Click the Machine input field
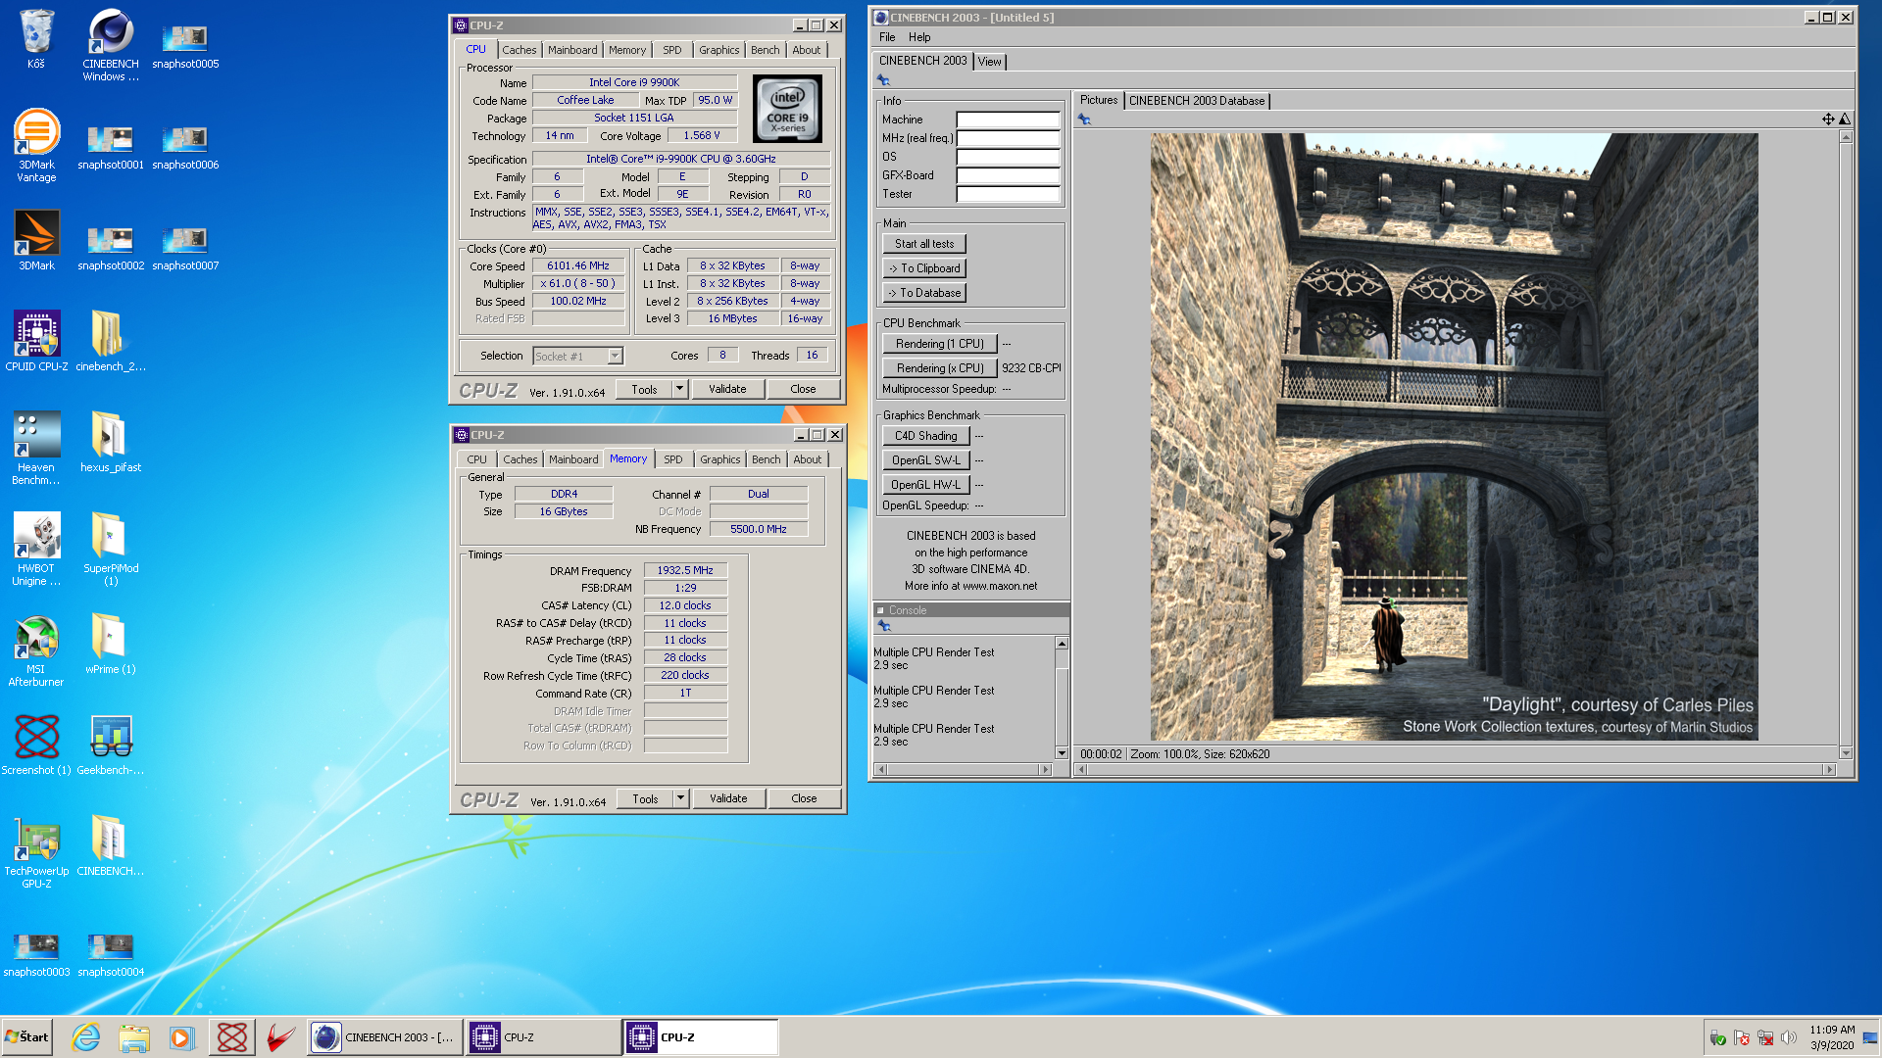The height and width of the screenshot is (1058, 1882). [x=1008, y=120]
